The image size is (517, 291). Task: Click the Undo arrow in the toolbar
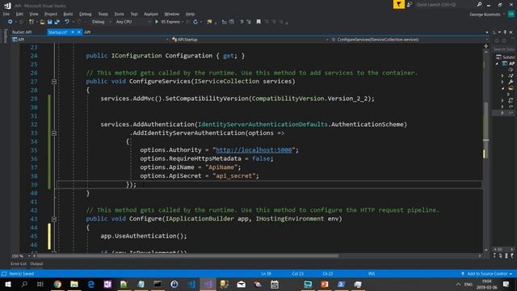pyautogui.click(x=67, y=22)
